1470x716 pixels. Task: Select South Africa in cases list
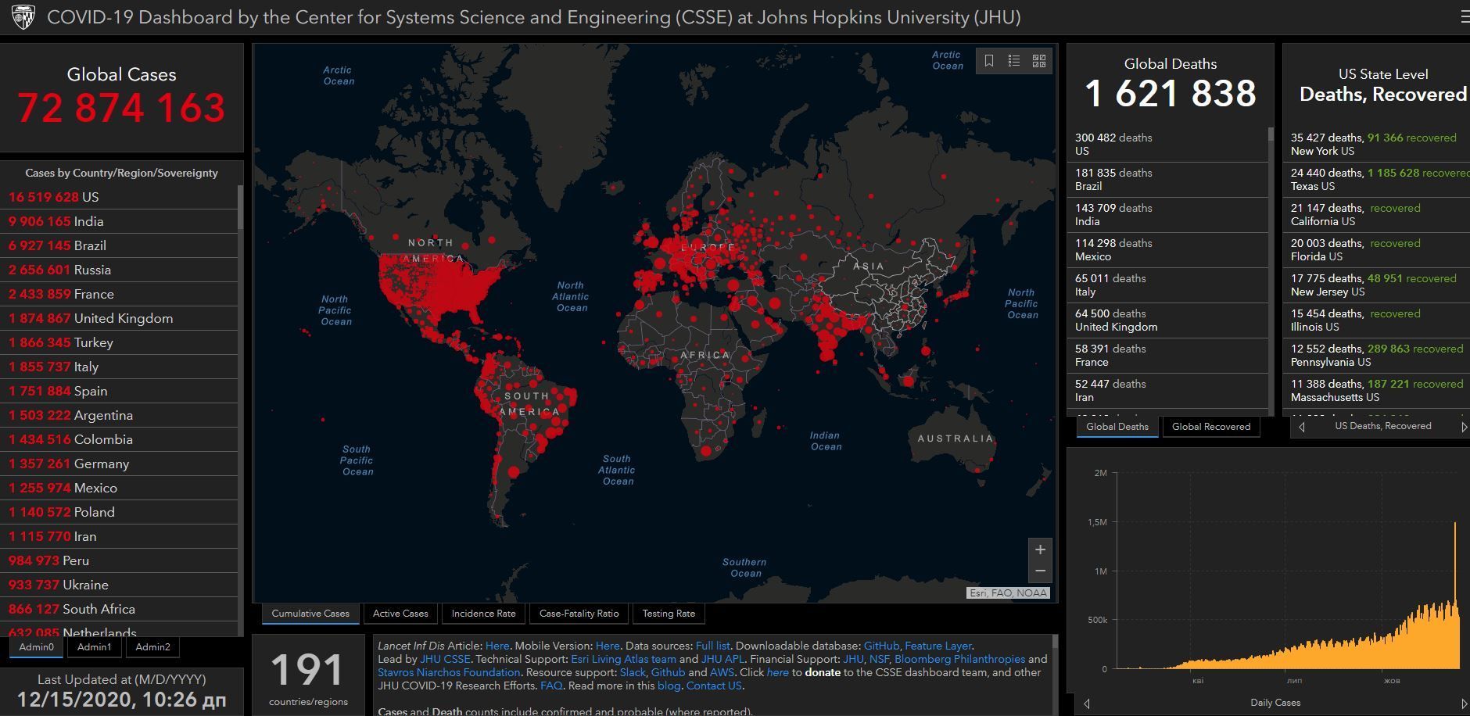[119, 609]
